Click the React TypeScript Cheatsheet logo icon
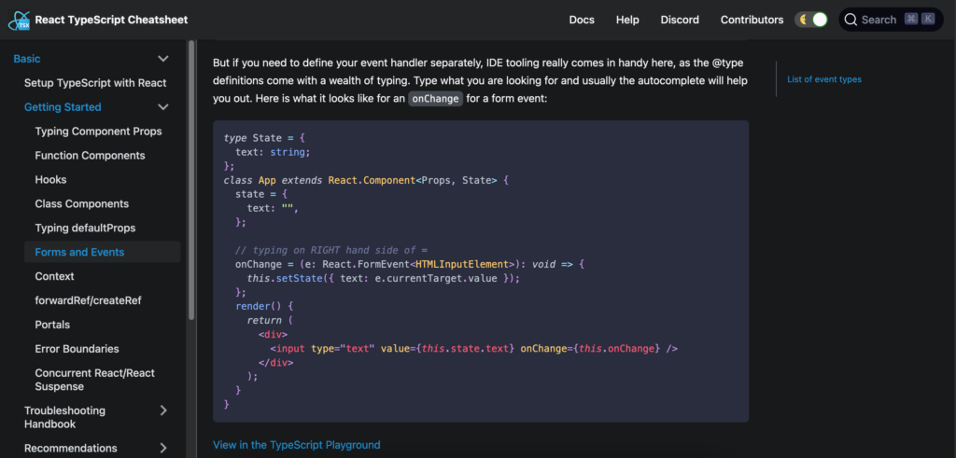 click(x=19, y=20)
